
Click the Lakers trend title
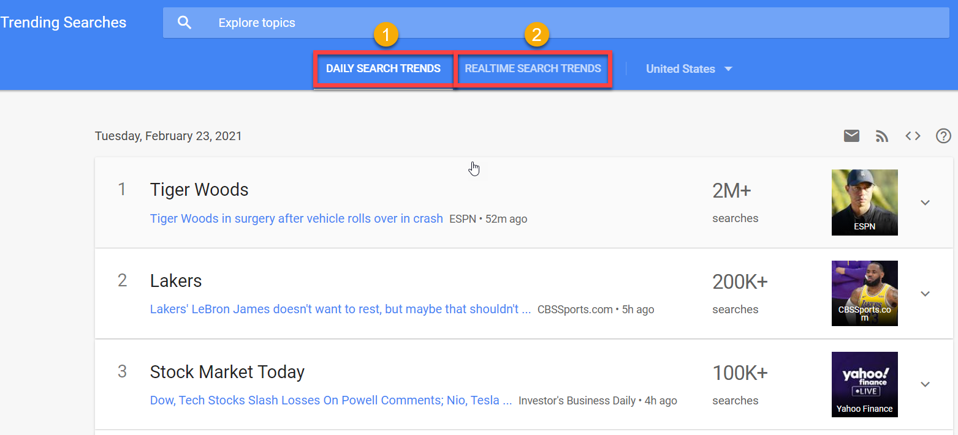[176, 281]
